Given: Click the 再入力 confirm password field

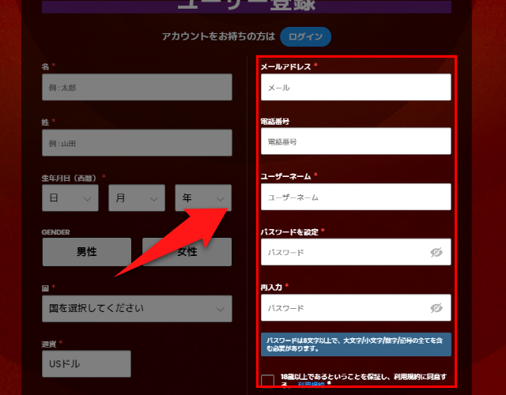Looking at the screenshot, I should click(344, 308).
